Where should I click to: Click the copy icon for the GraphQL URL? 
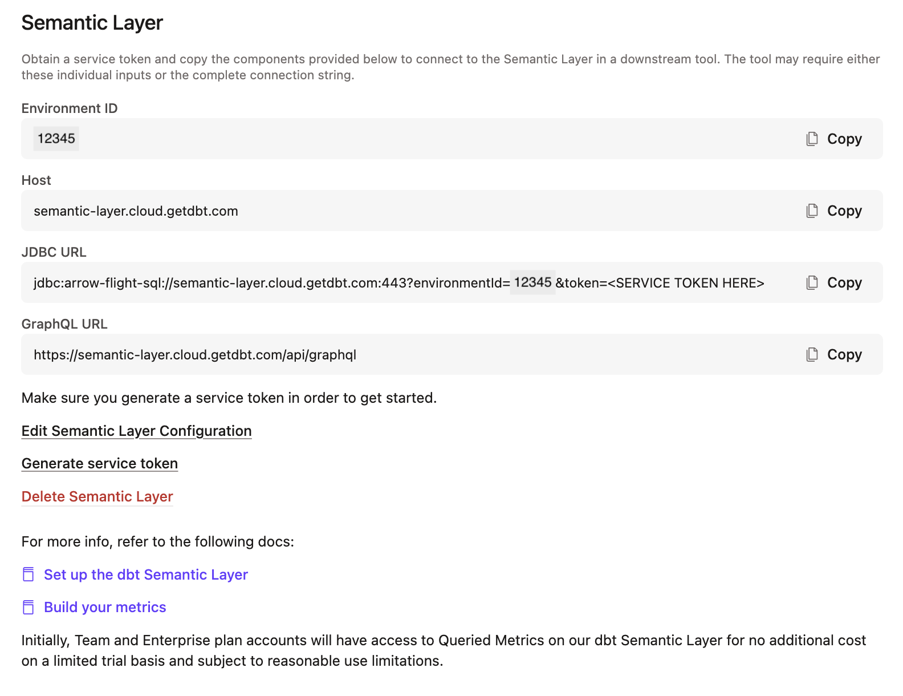pyautogui.click(x=811, y=354)
